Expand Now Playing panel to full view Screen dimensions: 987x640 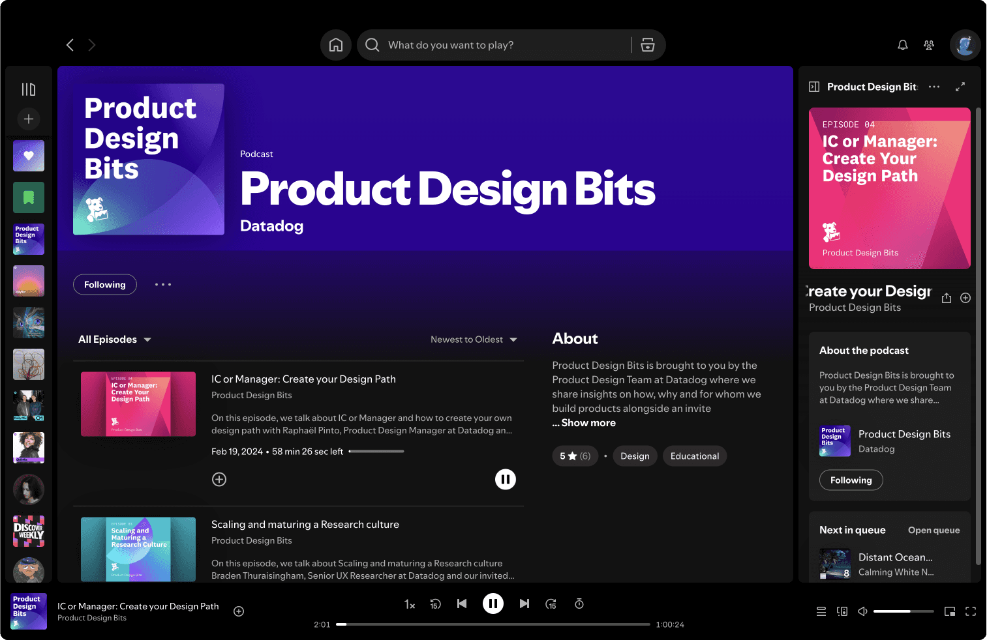pos(960,87)
